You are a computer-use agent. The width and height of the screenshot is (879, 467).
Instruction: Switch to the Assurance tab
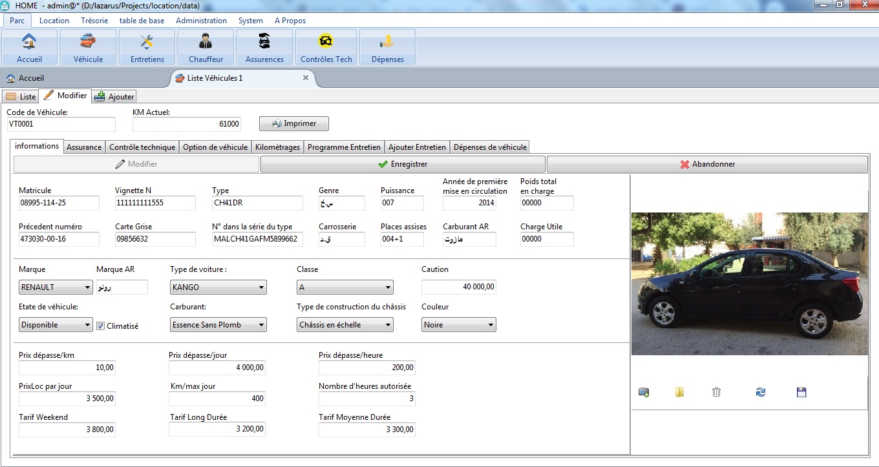[84, 147]
